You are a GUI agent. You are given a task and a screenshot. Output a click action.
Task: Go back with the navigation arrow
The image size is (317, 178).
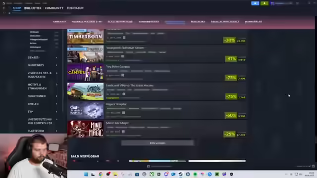(x=4, y=8)
